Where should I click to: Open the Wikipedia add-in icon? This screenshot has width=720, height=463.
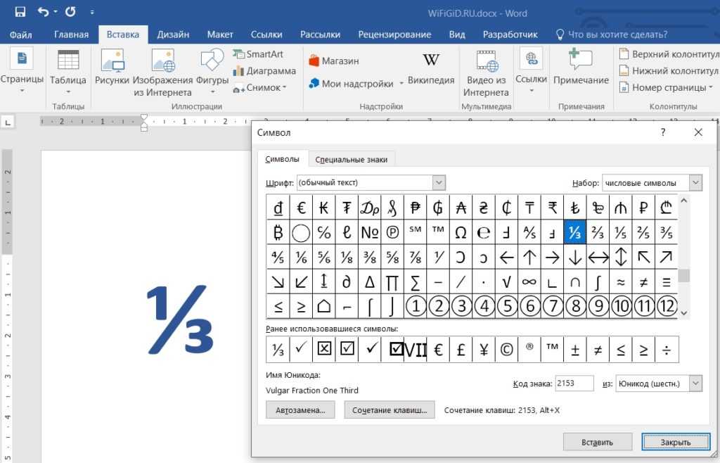pyautogui.click(x=431, y=60)
